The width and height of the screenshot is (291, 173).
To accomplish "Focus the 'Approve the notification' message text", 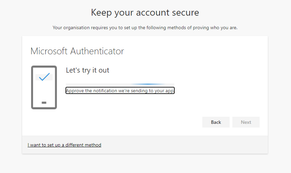I will pos(120,91).
